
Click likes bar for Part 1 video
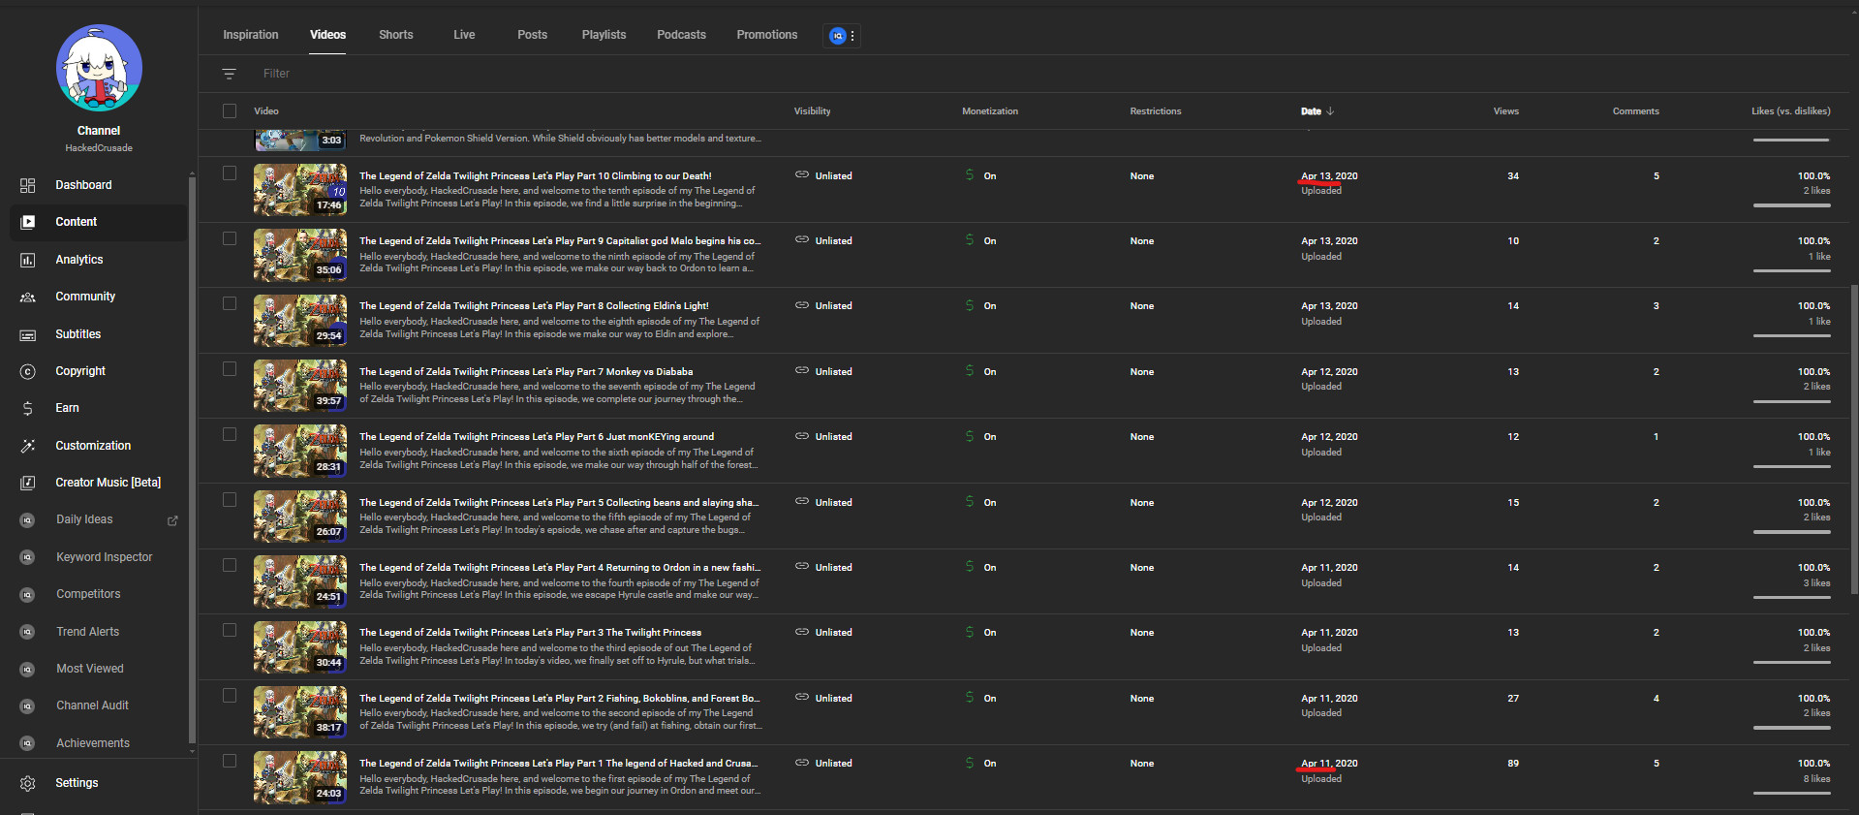1791,793
